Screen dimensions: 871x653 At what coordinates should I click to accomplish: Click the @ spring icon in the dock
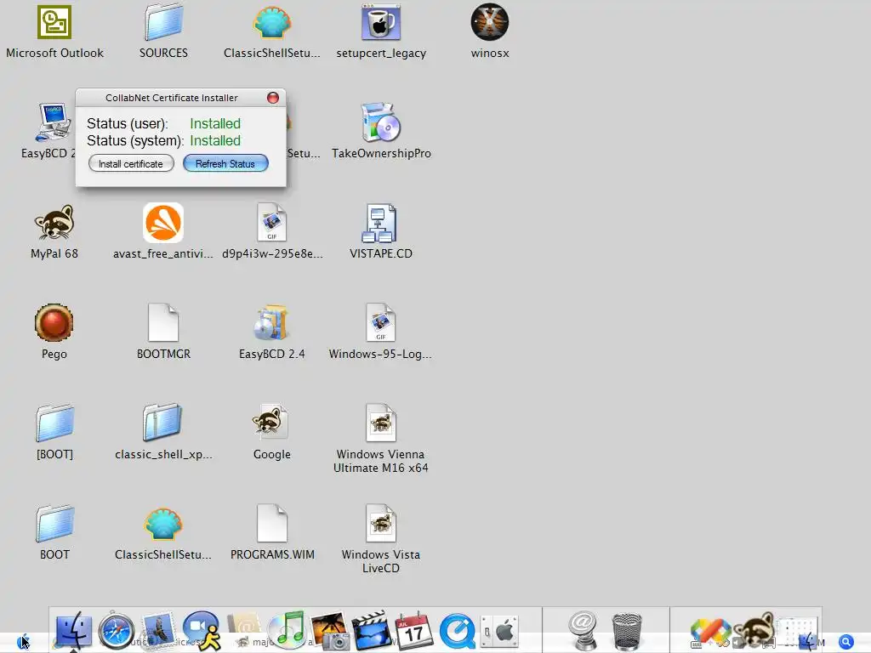[x=583, y=631]
